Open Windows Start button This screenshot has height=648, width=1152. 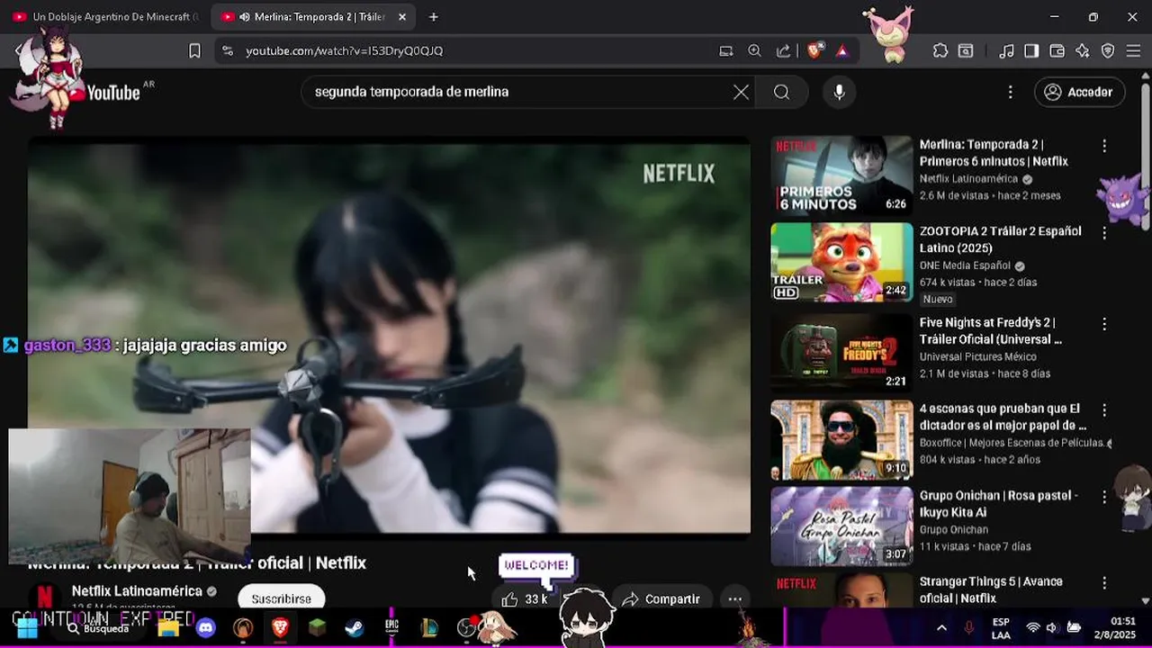coord(27,627)
